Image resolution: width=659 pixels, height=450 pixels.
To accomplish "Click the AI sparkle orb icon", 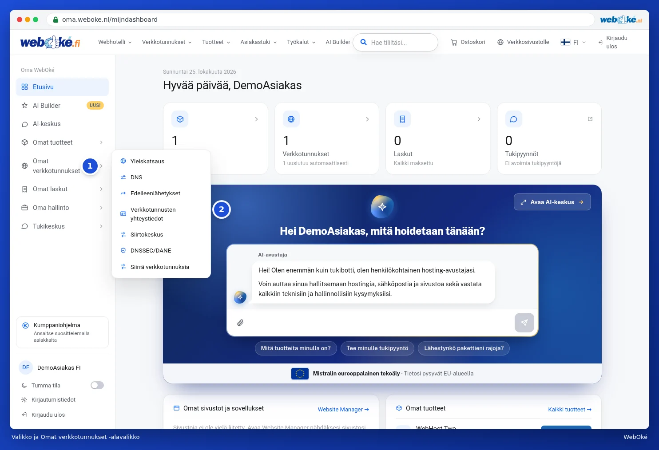I will 382,207.
